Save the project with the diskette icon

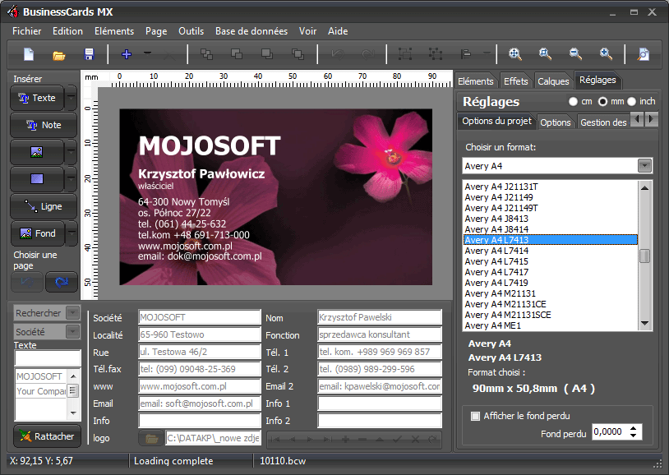click(90, 53)
